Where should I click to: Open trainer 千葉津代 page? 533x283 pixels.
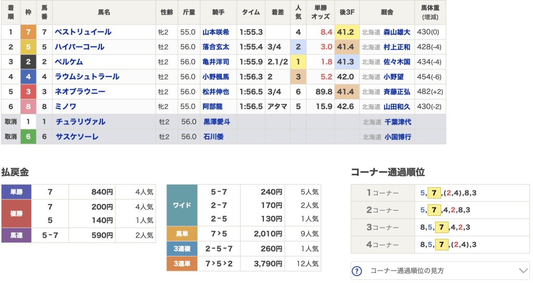pos(398,122)
